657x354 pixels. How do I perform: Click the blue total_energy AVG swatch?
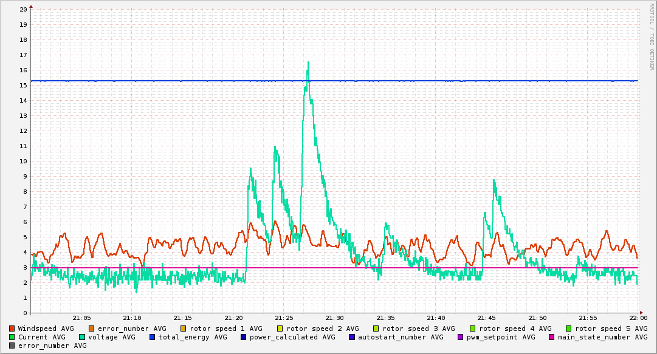click(153, 337)
